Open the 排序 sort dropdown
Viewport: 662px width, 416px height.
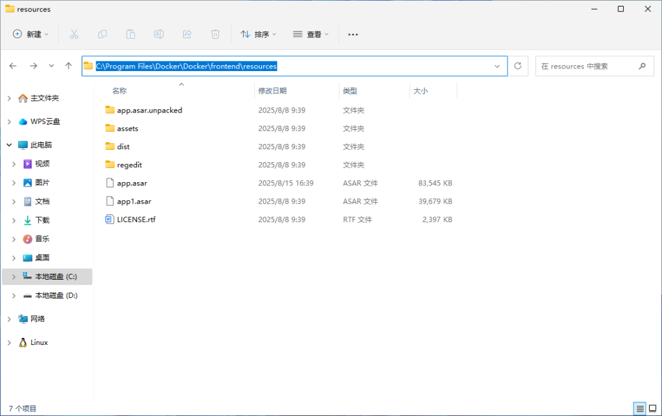point(258,34)
